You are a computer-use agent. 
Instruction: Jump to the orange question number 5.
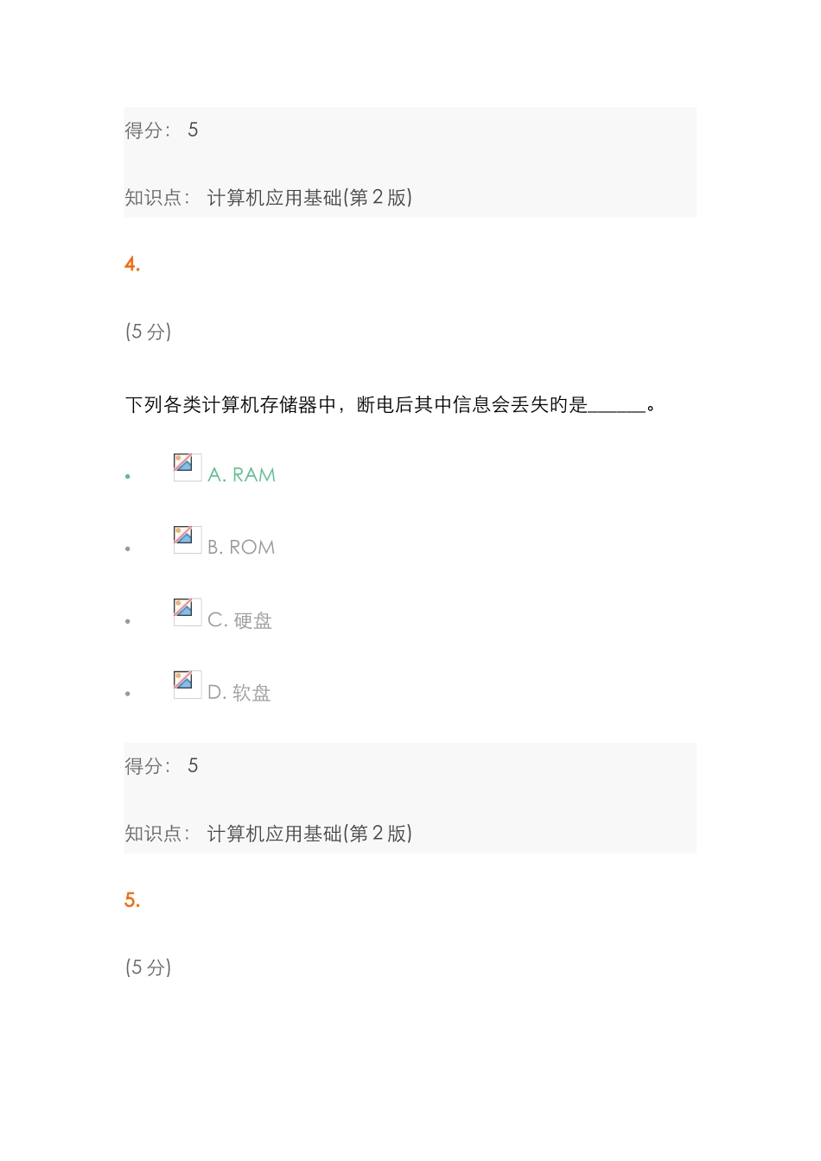[x=132, y=901]
